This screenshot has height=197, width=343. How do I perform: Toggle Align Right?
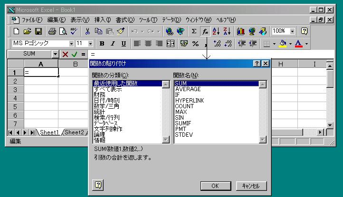pos(159,44)
